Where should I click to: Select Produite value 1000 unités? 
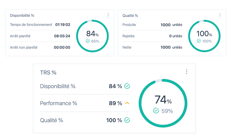click(x=171, y=25)
